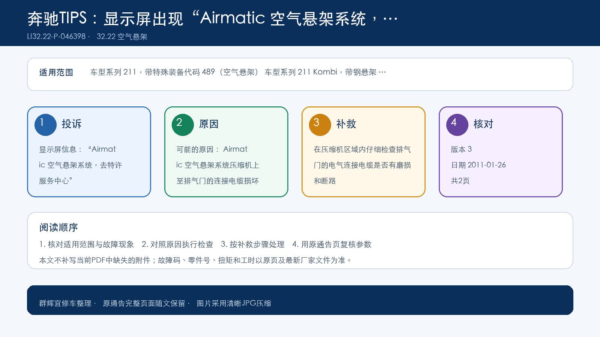Click the 适用范围 label
Viewport: 600px width, 337px height.
point(56,72)
